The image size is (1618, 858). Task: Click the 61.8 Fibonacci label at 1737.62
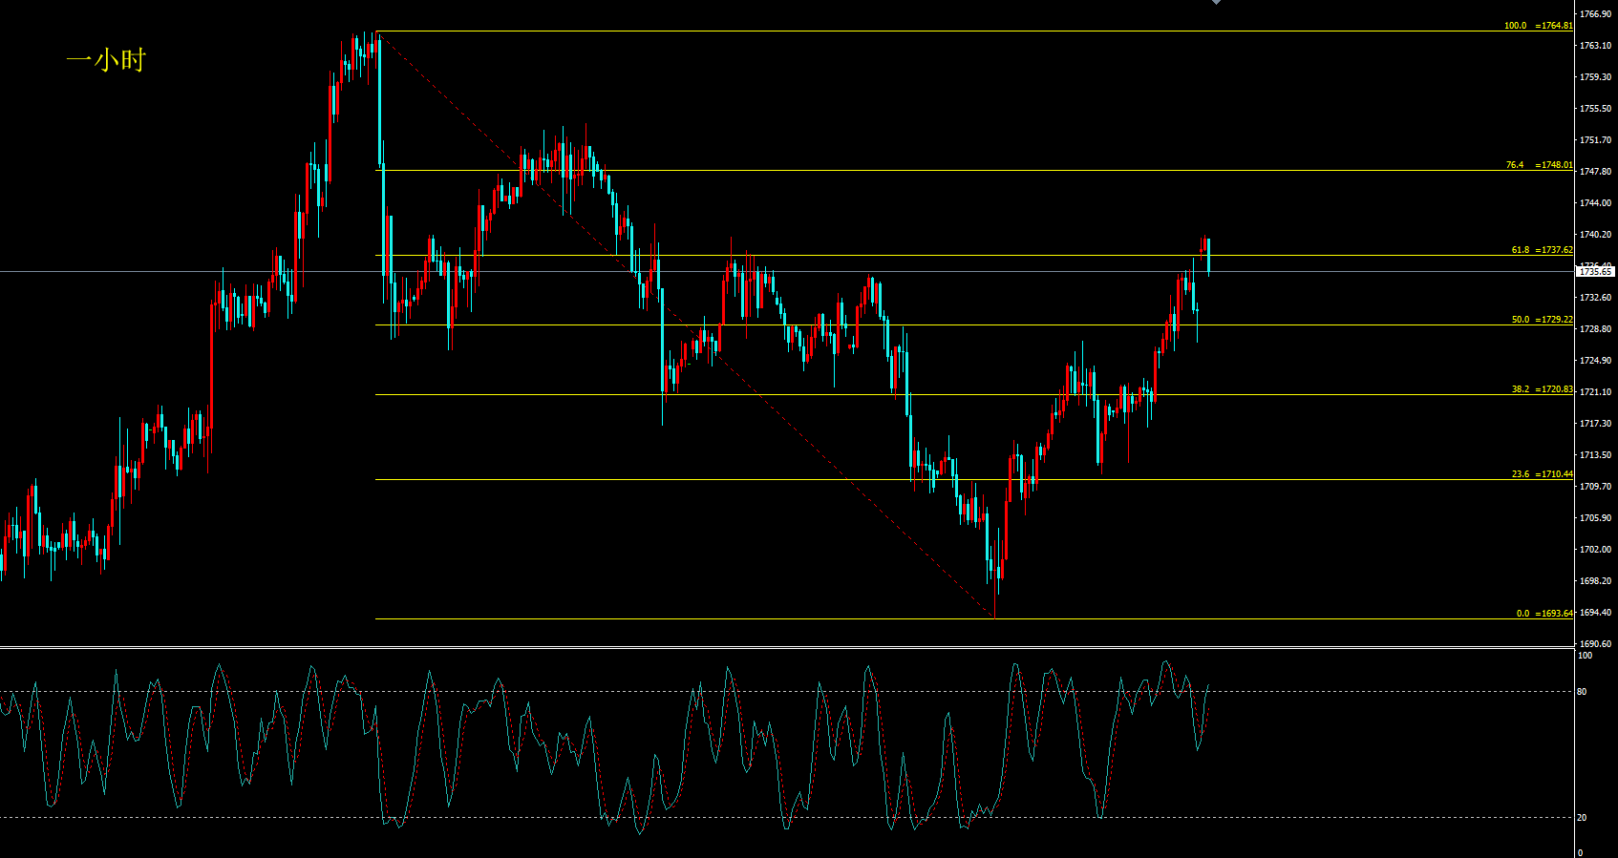pyautogui.click(x=1541, y=250)
